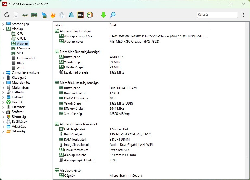250x180 pixels.
Task: Click the Refresh toolbar icon
Action: point(7,15)
